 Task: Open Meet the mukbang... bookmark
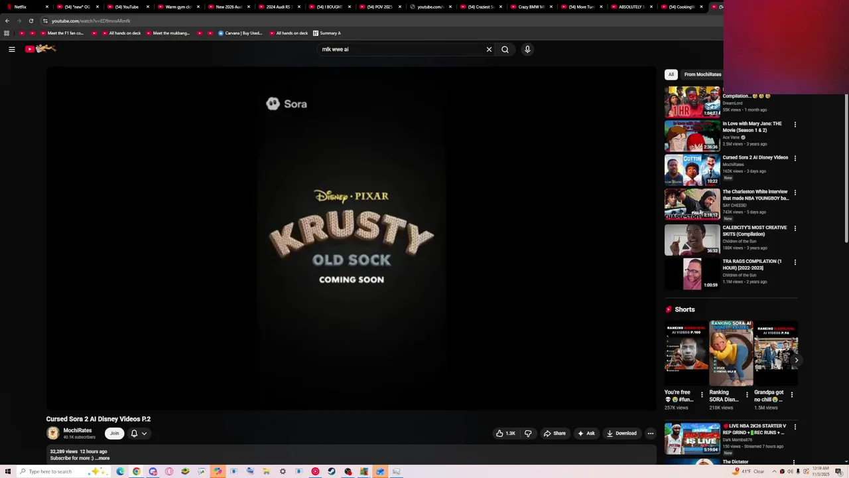[x=167, y=33]
